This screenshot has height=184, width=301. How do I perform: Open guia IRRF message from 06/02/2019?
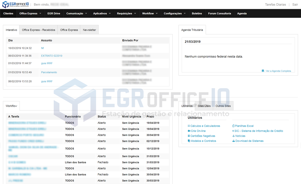(47, 81)
